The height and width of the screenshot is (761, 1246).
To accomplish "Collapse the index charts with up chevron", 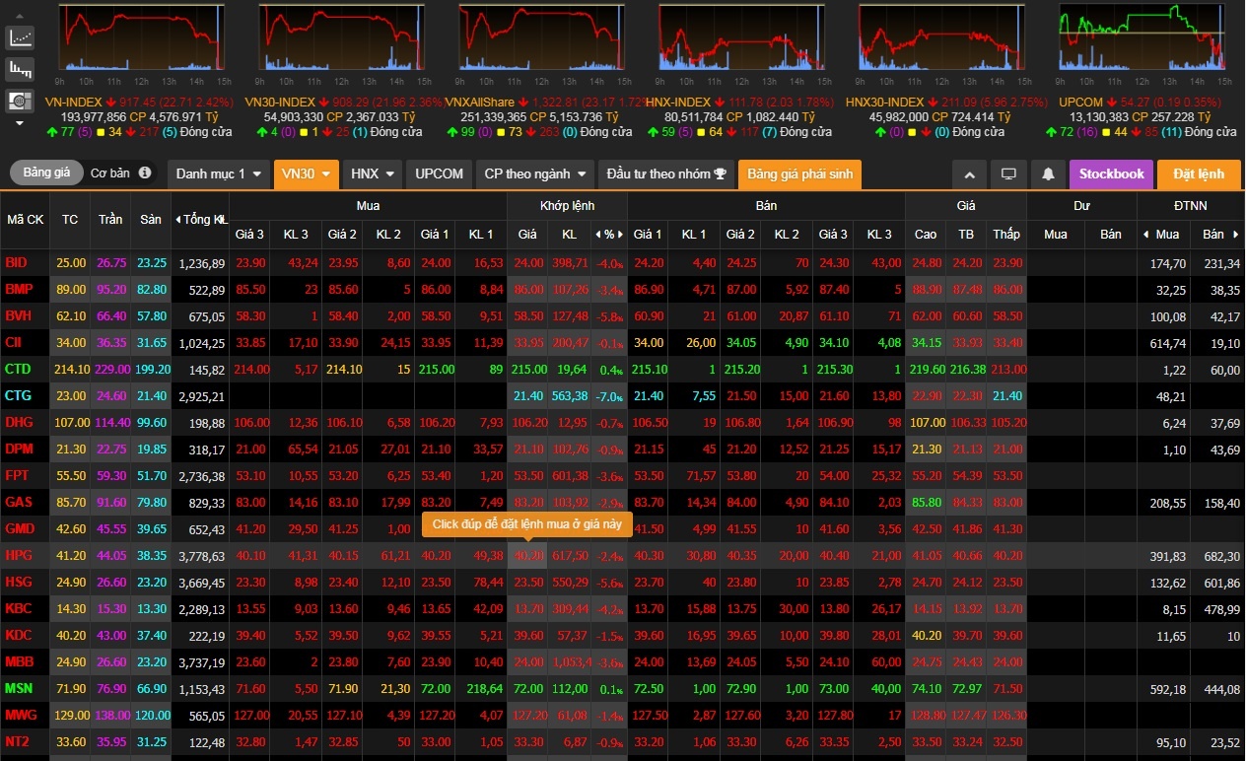I will pyautogui.click(x=969, y=174).
